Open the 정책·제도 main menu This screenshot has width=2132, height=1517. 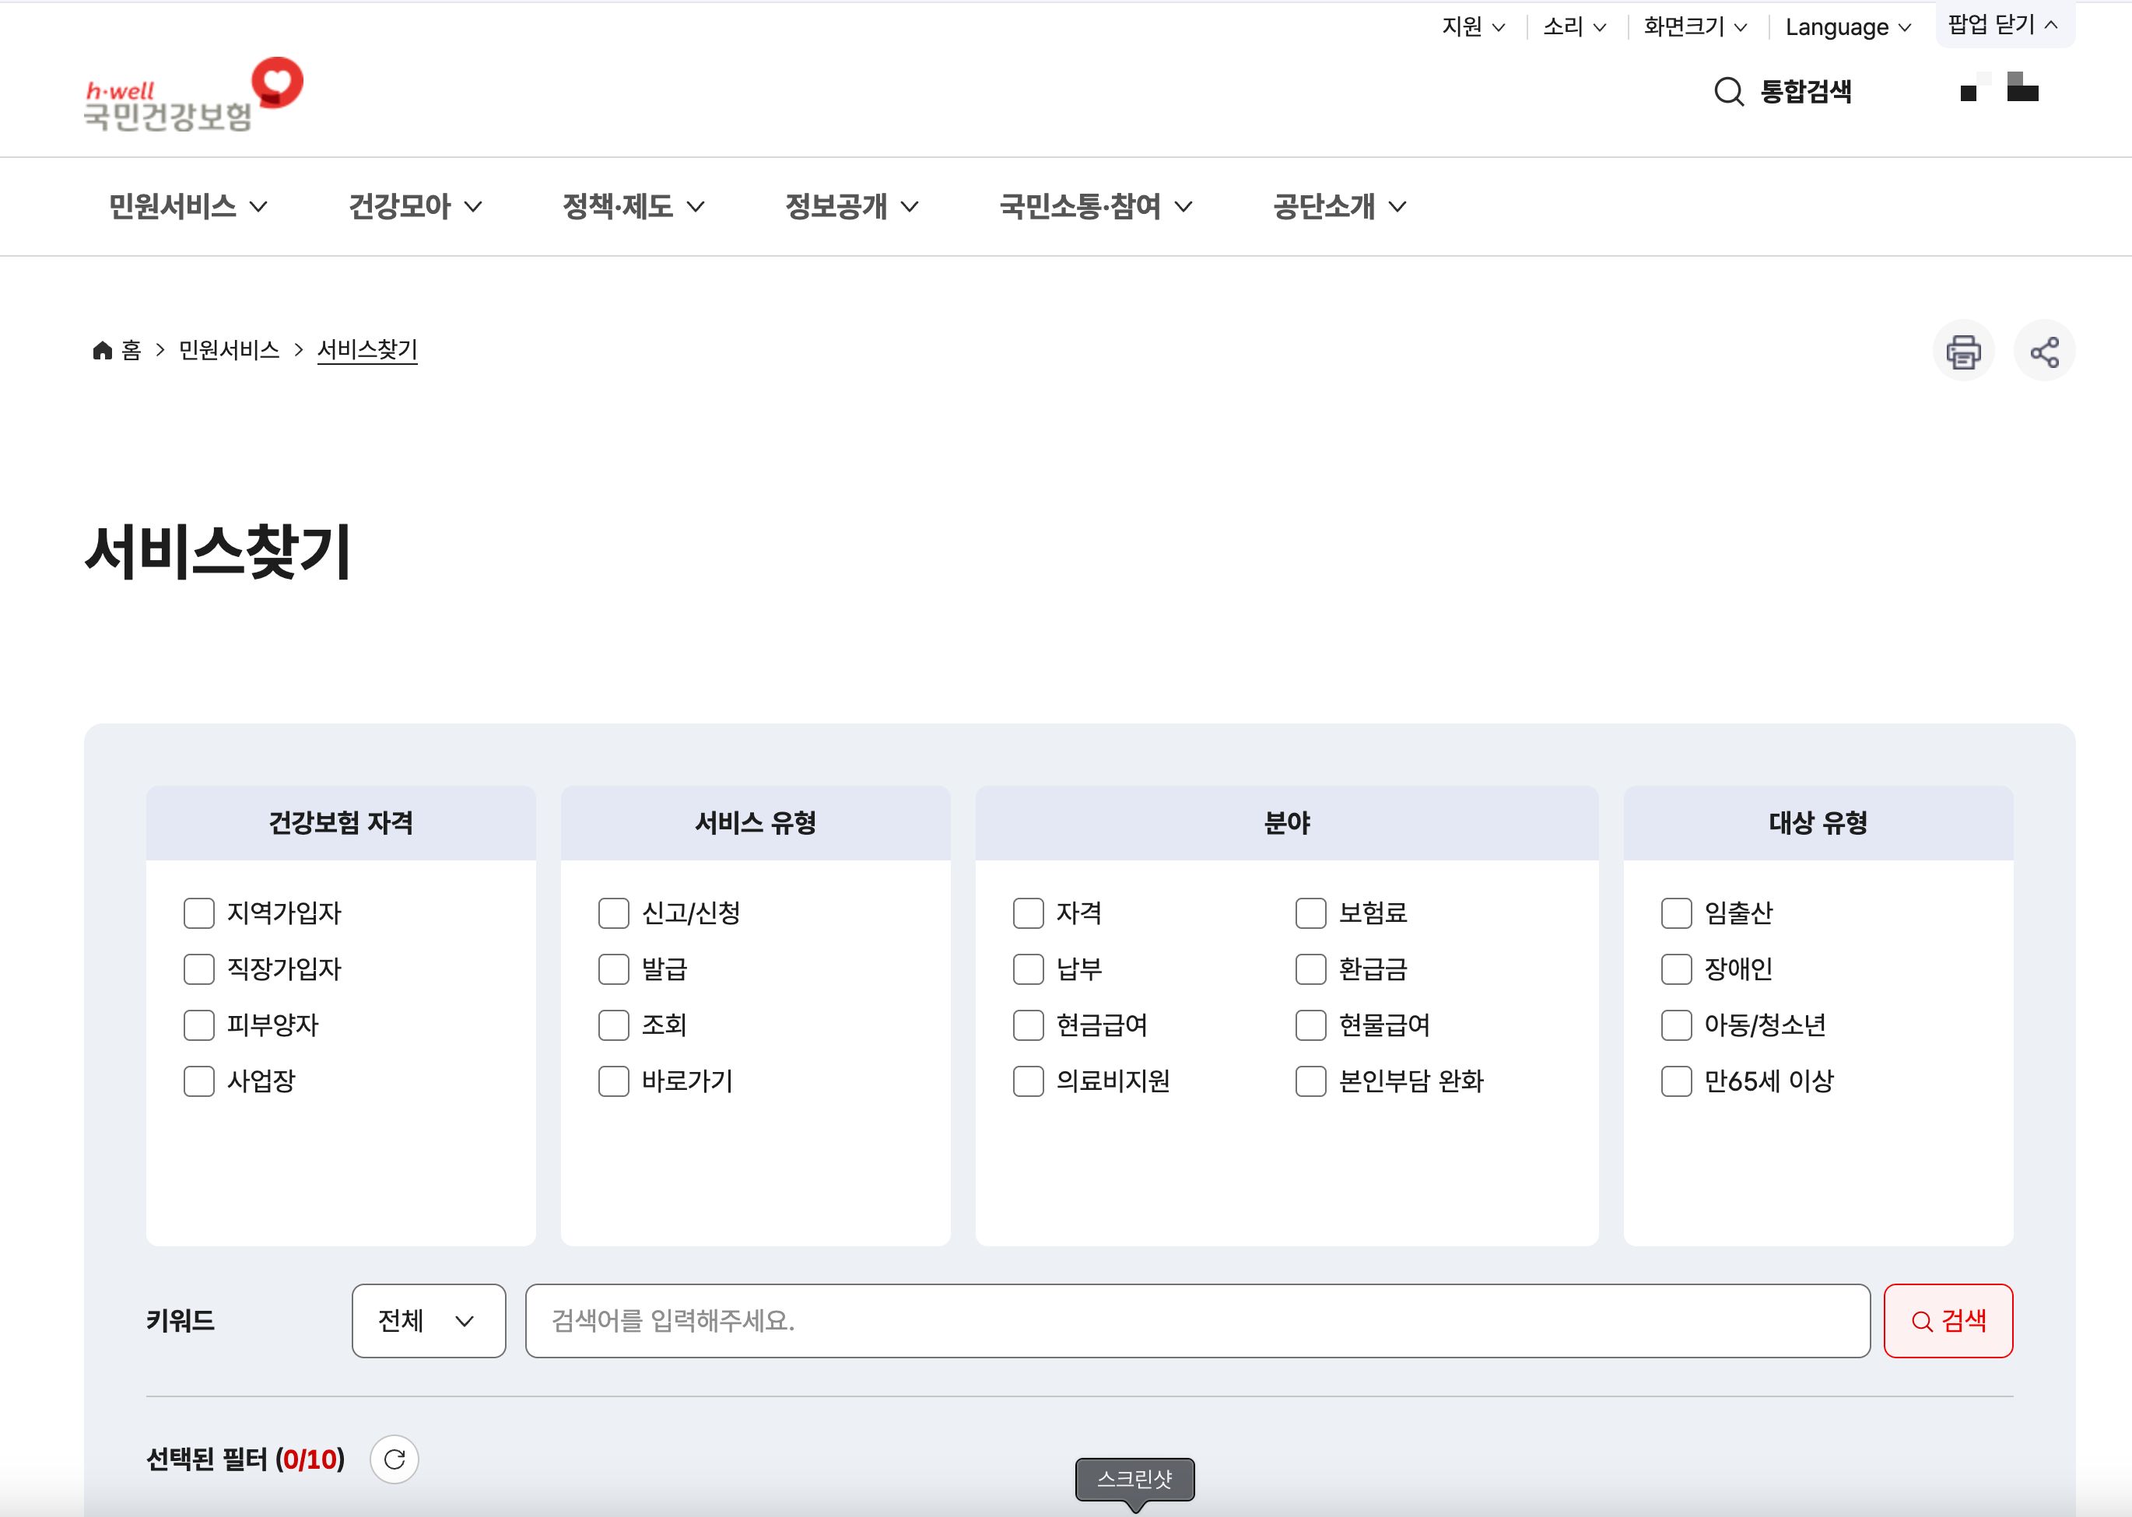coord(633,206)
